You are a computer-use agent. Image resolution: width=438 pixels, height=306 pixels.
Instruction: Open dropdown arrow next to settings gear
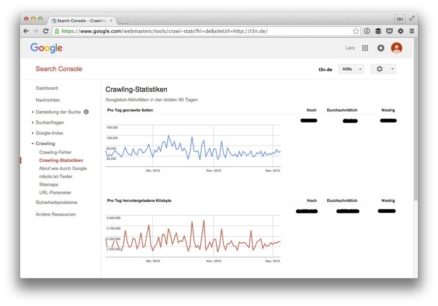(392, 69)
